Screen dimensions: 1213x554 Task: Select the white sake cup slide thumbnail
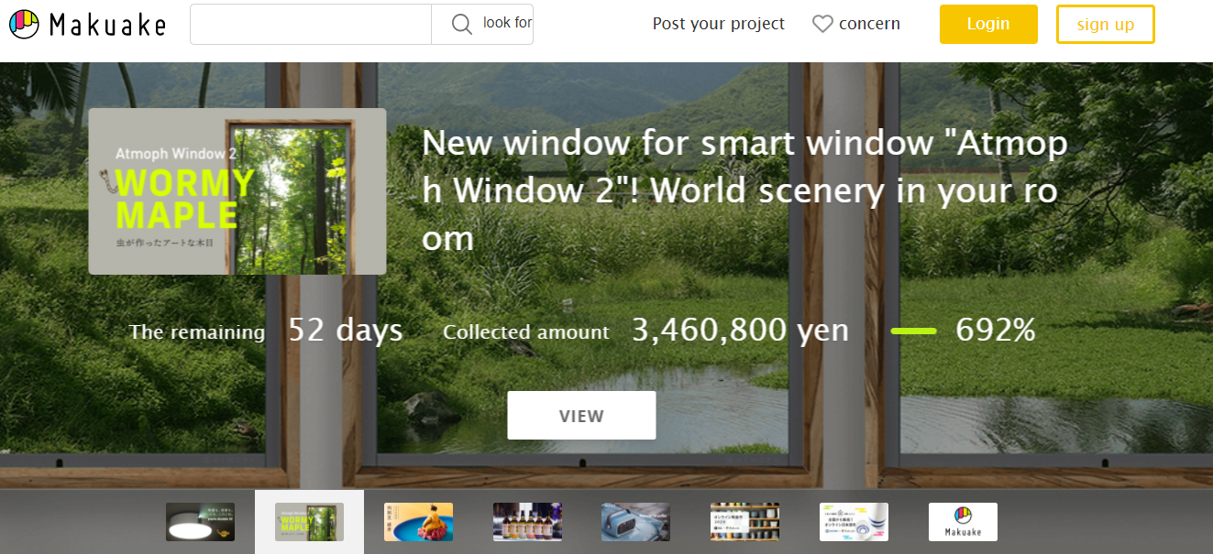[x=854, y=522]
